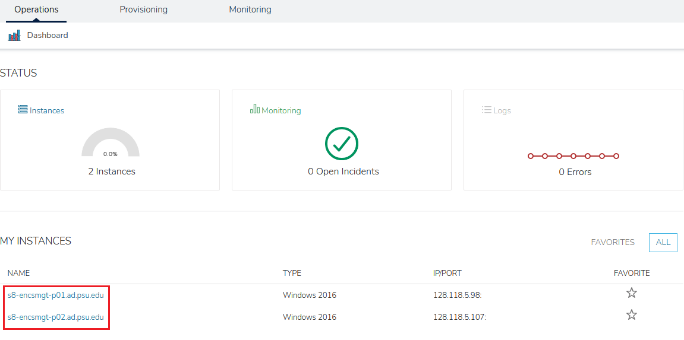The height and width of the screenshot is (340, 684).
Task: Open the Monitoring status card link
Action: [281, 110]
